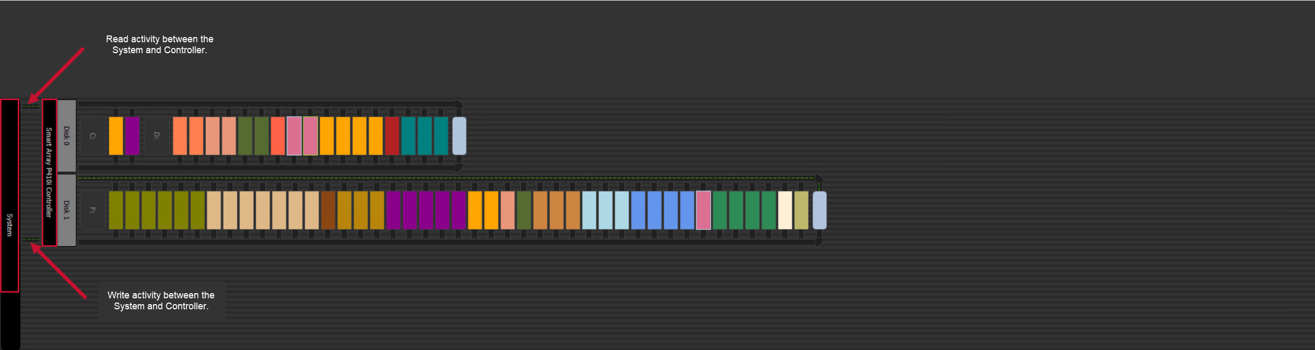This screenshot has height=350, width=1315.
Task: Select the F: volume block
Action: tap(92, 210)
